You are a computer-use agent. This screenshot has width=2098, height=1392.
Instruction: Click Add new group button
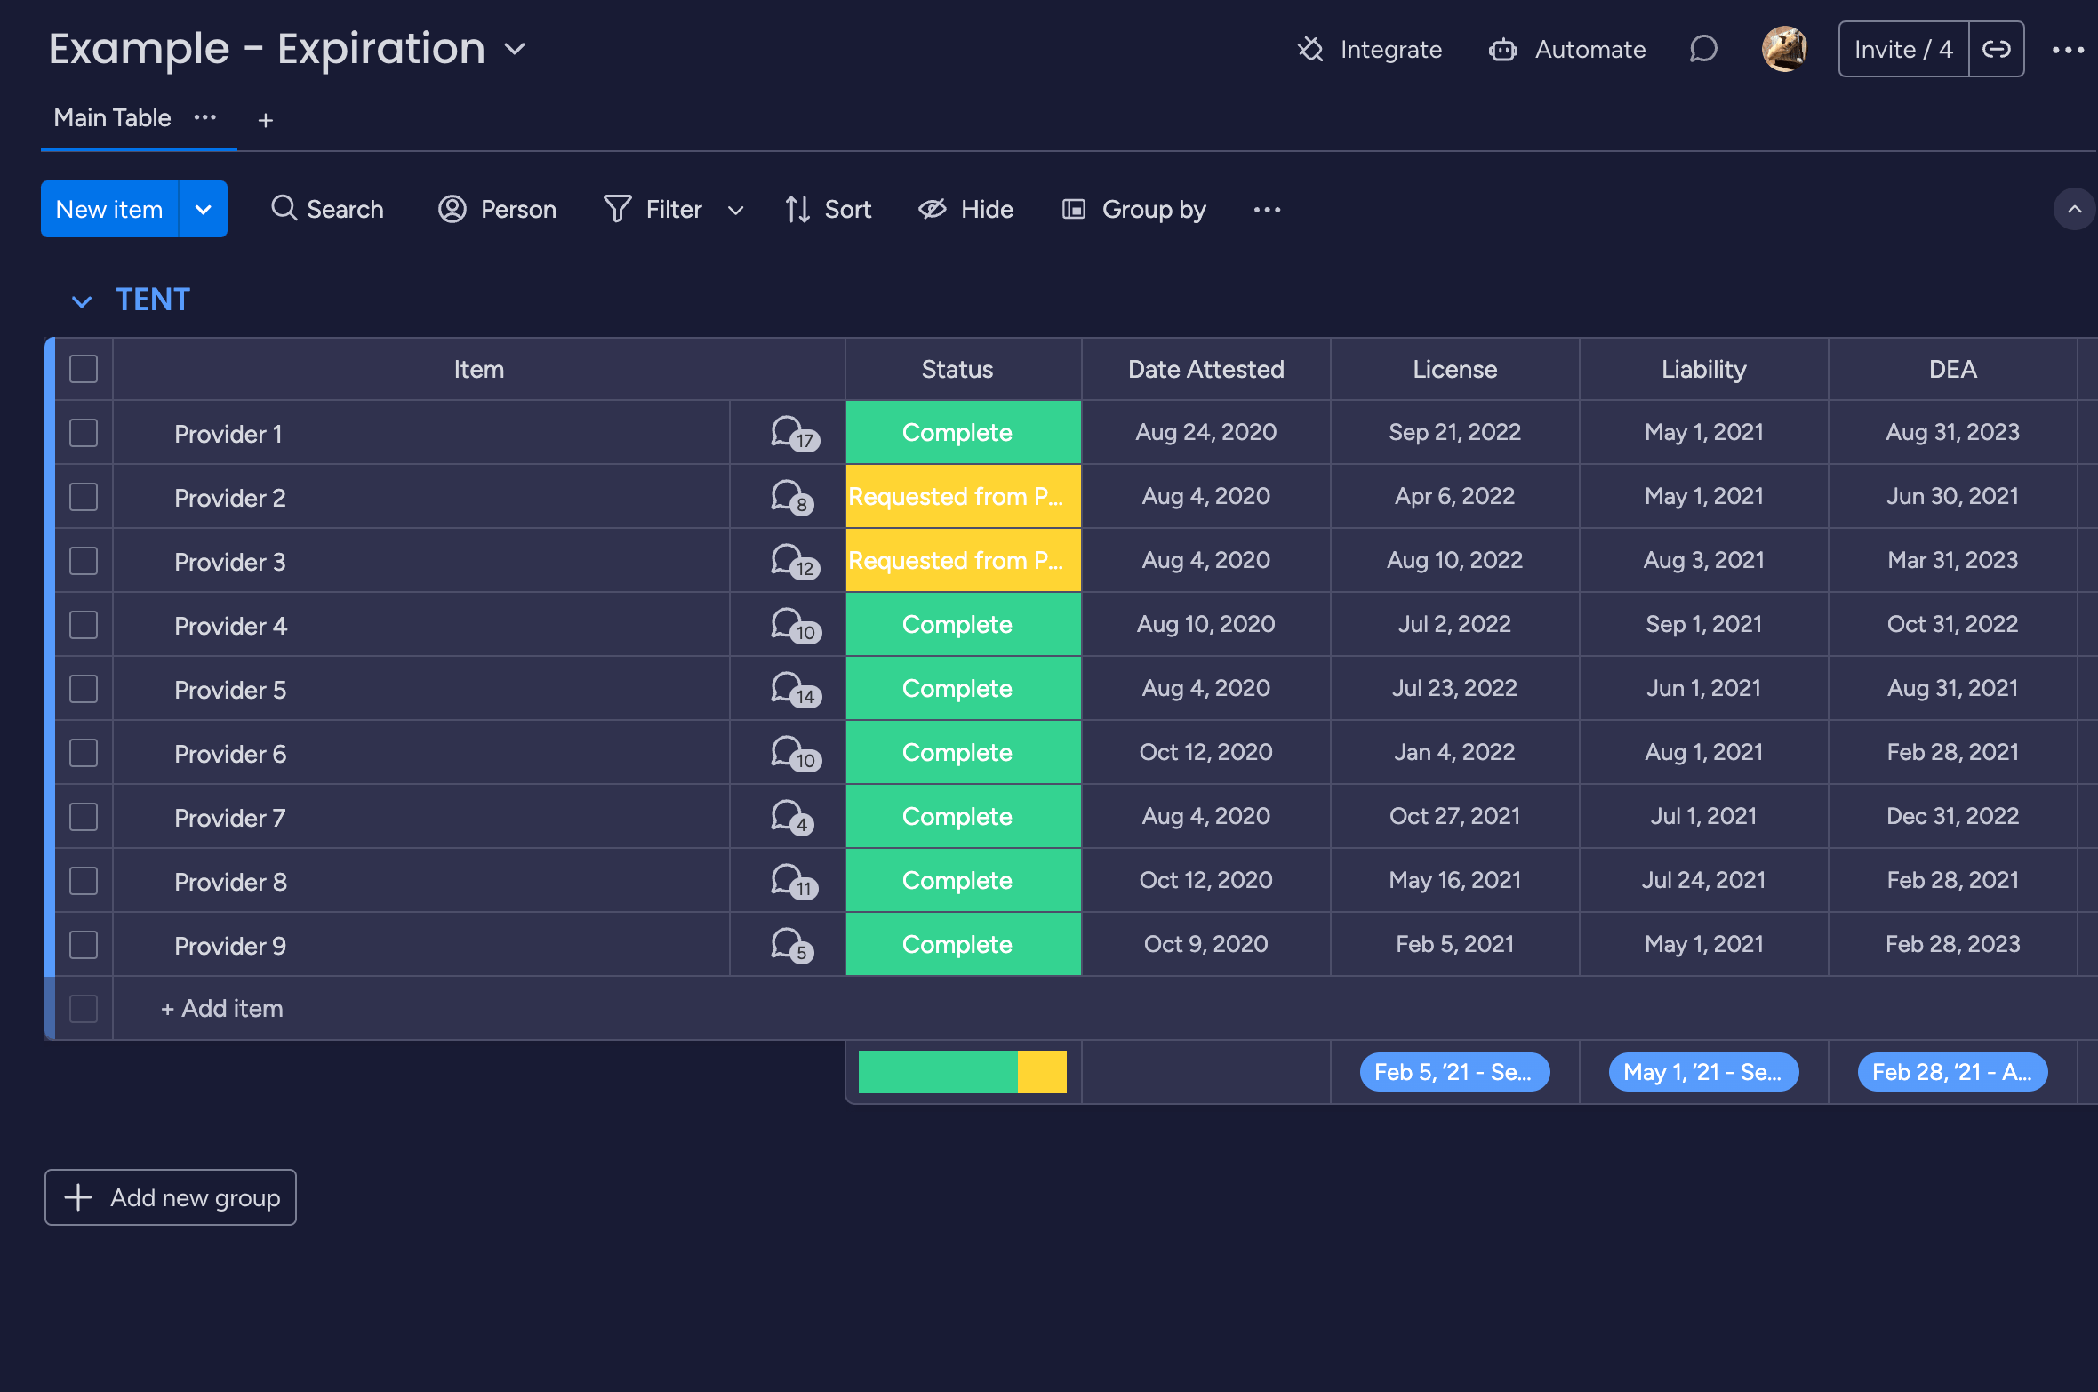tap(171, 1197)
